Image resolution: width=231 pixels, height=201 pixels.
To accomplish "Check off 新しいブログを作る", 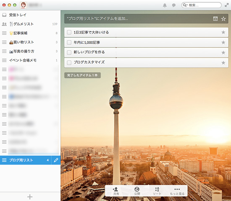I will pos(69,52).
